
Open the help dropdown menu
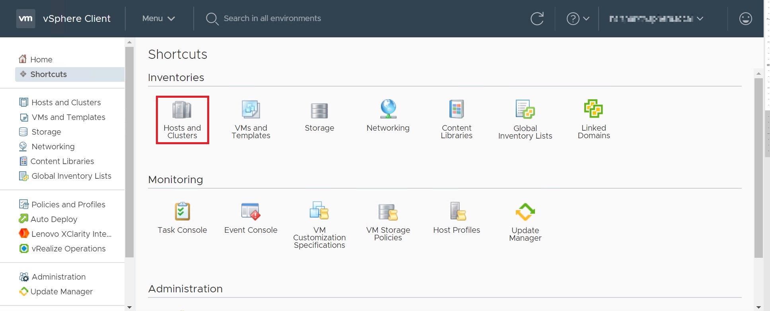point(578,19)
